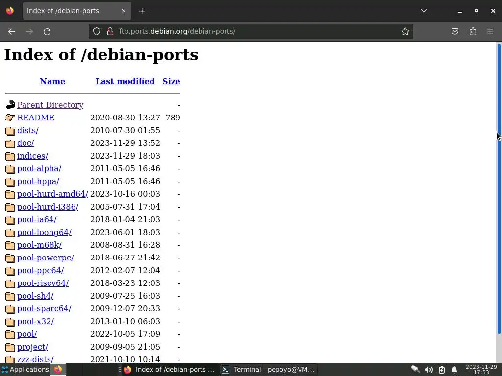Sort listing by the Name column header
This screenshot has width=502, height=376.
click(x=52, y=81)
